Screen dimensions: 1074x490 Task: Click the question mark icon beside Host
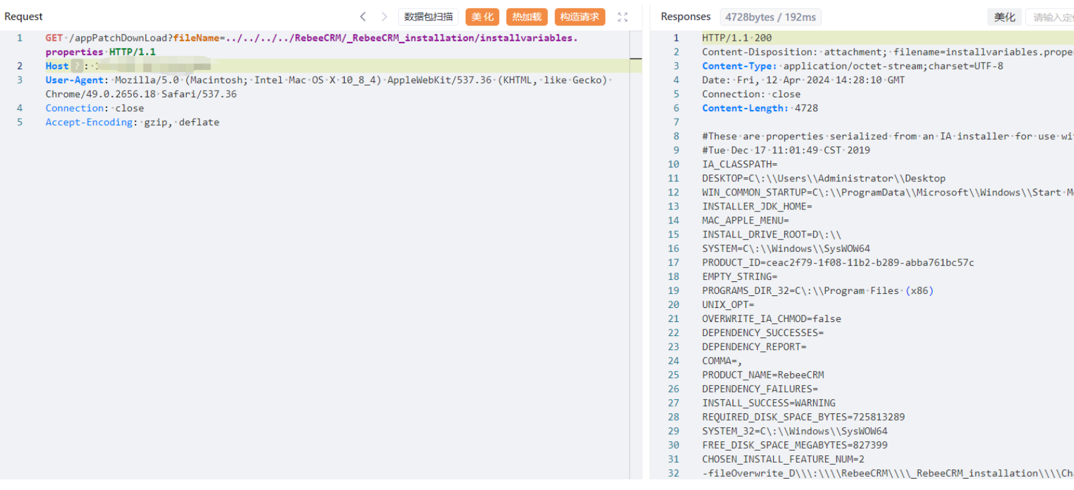coord(77,66)
